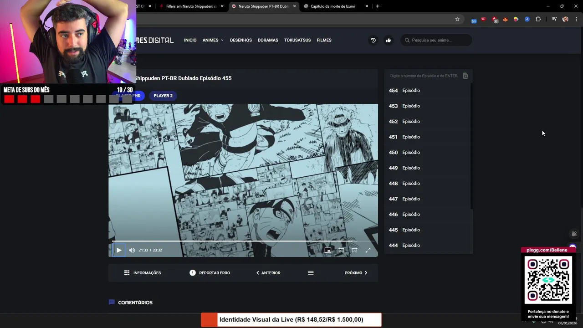Open Episódio 448 in the list
The height and width of the screenshot is (328, 583).
427,184
